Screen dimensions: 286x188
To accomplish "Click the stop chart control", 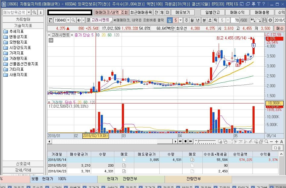I will point(186,141).
